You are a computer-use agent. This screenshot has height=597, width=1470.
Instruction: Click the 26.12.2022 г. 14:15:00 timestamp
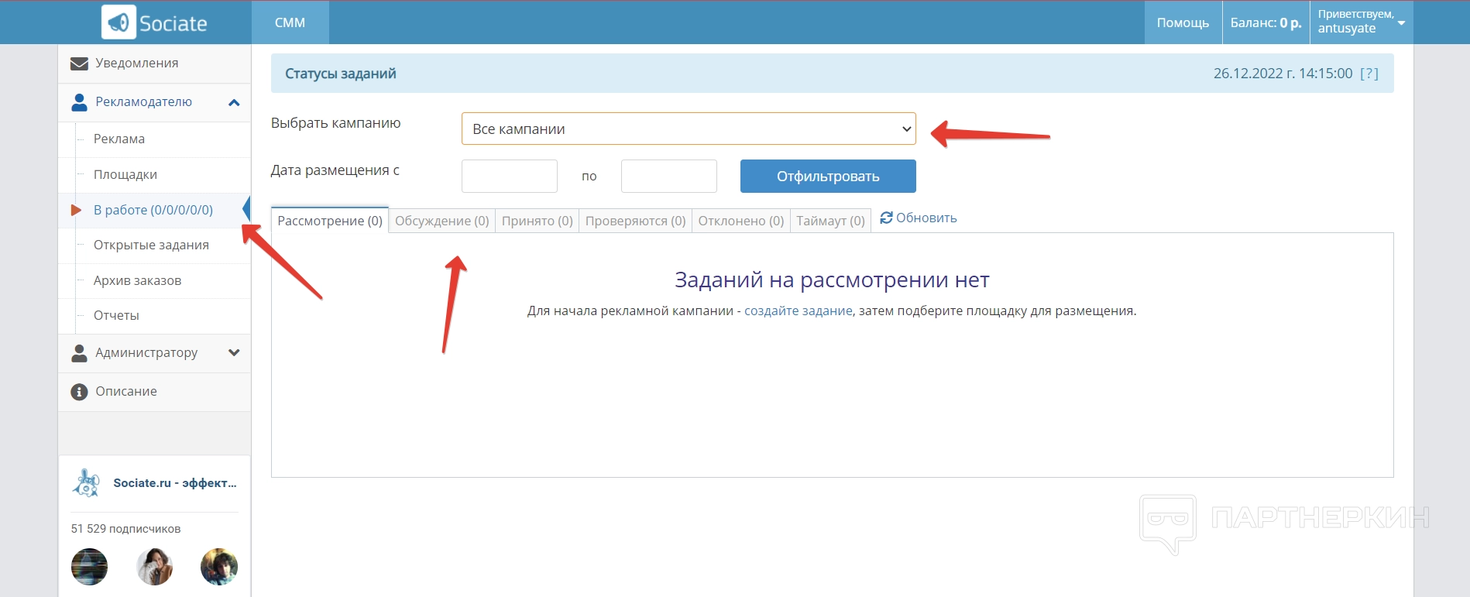tap(1283, 74)
